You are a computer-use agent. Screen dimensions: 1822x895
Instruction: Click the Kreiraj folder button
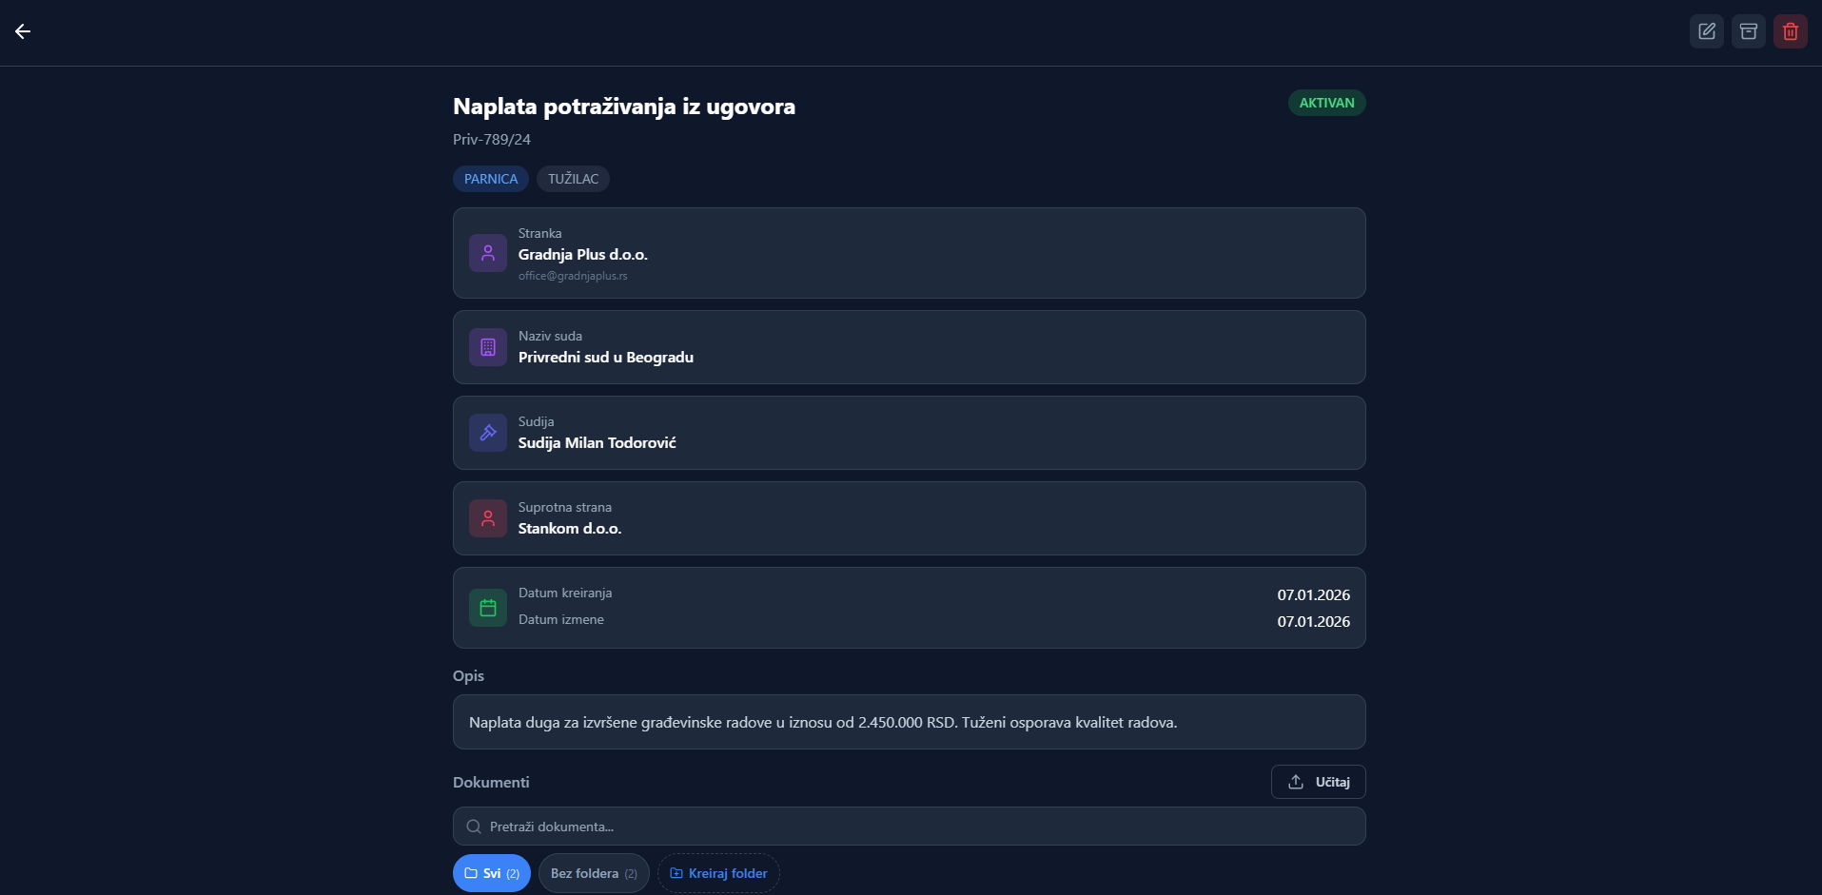pyautogui.click(x=718, y=873)
